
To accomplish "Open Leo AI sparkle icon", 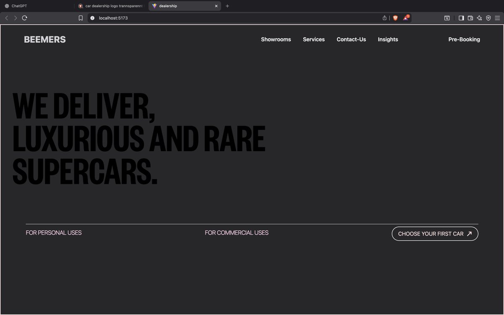I will (x=479, y=18).
